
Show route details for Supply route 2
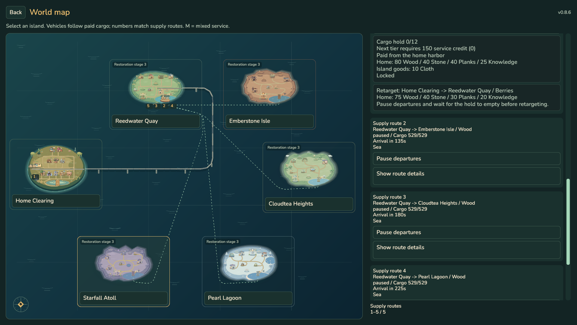[x=466, y=176]
